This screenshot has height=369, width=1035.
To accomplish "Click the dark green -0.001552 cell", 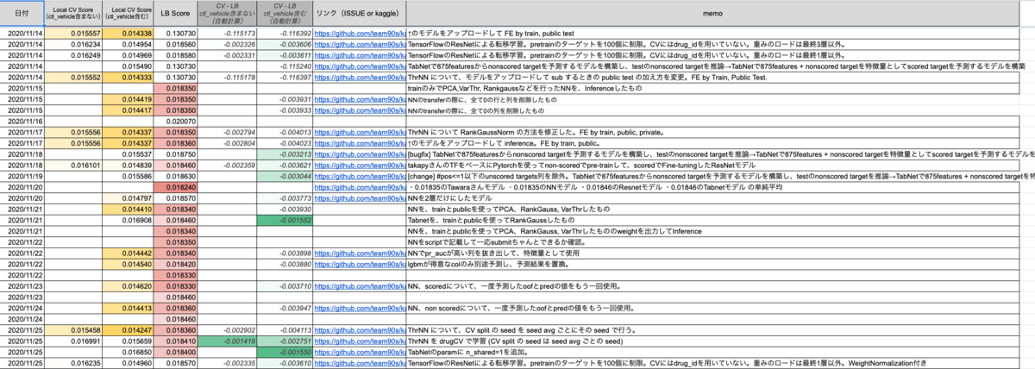I will tap(284, 220).
